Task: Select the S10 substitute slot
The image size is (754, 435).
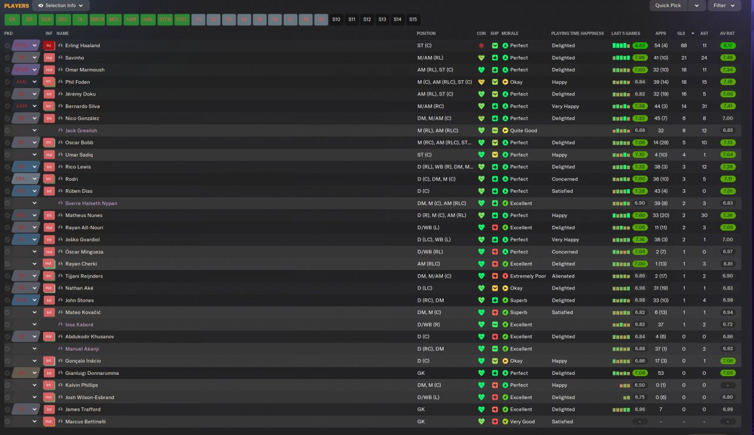Action: point(336,19)
